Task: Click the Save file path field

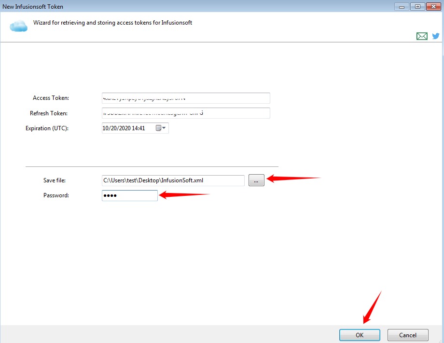Action: click(x=173, y=180)
